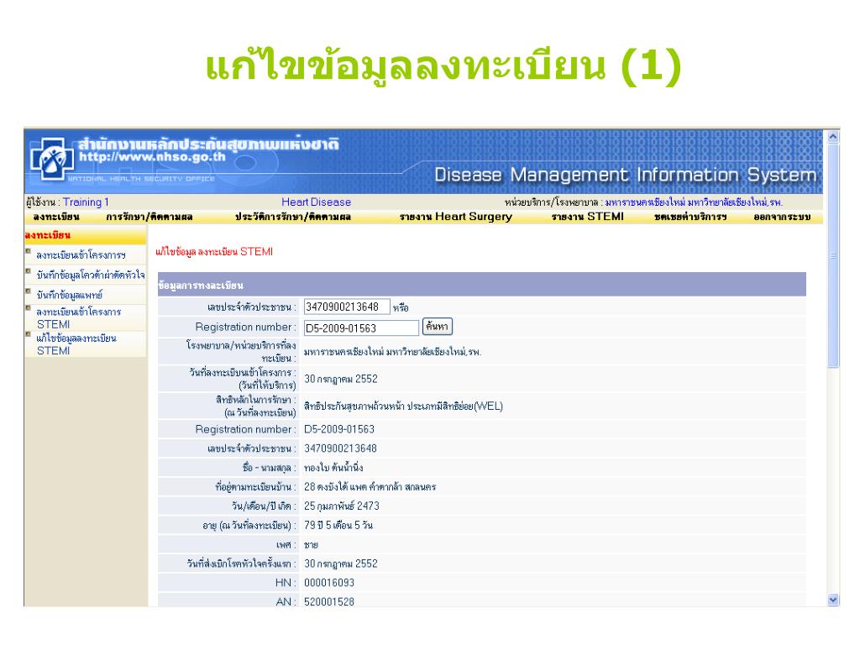This screenshot has height=645, width=860.
Task: Click the registering hospital name value in the form
Action: click(393, 352)
